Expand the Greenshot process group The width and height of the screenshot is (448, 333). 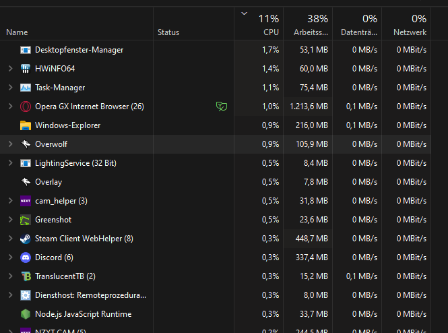pyautogui.click(x=11, y=220)
